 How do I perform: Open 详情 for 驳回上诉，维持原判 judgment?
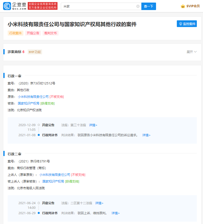[x=115, y=213]
